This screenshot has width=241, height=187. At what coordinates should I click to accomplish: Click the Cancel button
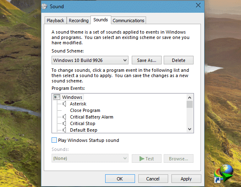tap(153, 179)
